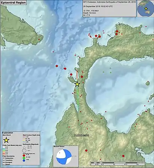Click the green earthquake depth circle in legend
154x168 pixels.
pos(24,158)
